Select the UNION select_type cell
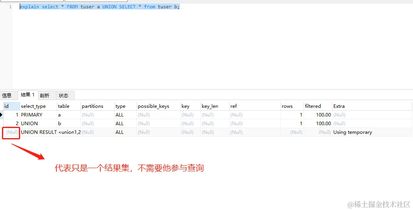This screenshot has width=413, height=211. click(38, 124)
